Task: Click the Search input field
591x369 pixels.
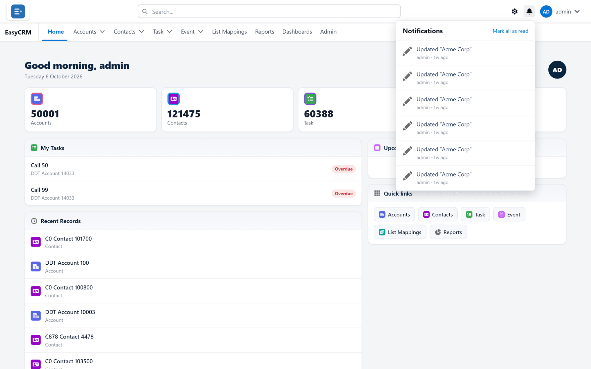Action: [x=269, y=11]
